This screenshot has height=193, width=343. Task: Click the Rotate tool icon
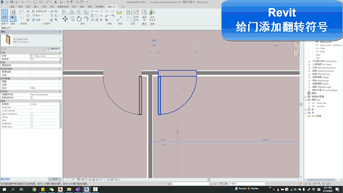coord(79,19)
